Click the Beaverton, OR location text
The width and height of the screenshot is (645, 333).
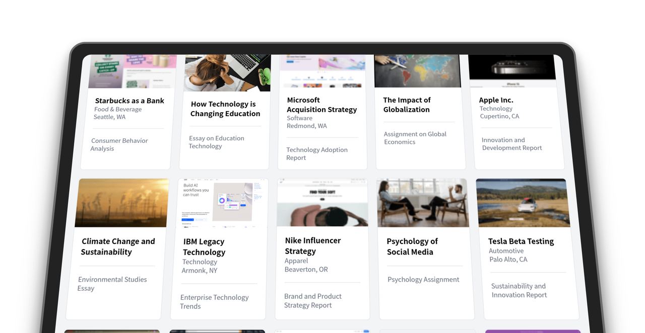pyautogui.click(x=306, y=270)
